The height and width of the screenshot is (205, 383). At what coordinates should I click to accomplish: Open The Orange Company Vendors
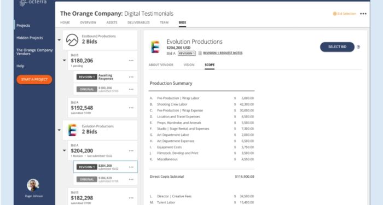[x=34, y=52]
